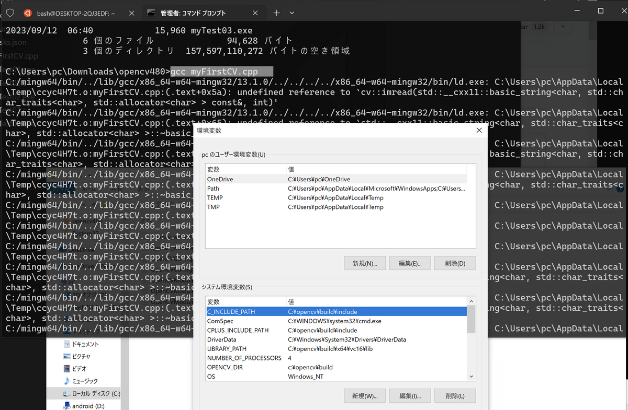628x410 pixels.
Task: Click system 編集(I)... button
Action: (x=410, y=396)
